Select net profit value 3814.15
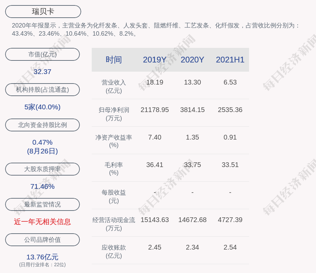Screen dimensions: 316x273 [192, 110]
